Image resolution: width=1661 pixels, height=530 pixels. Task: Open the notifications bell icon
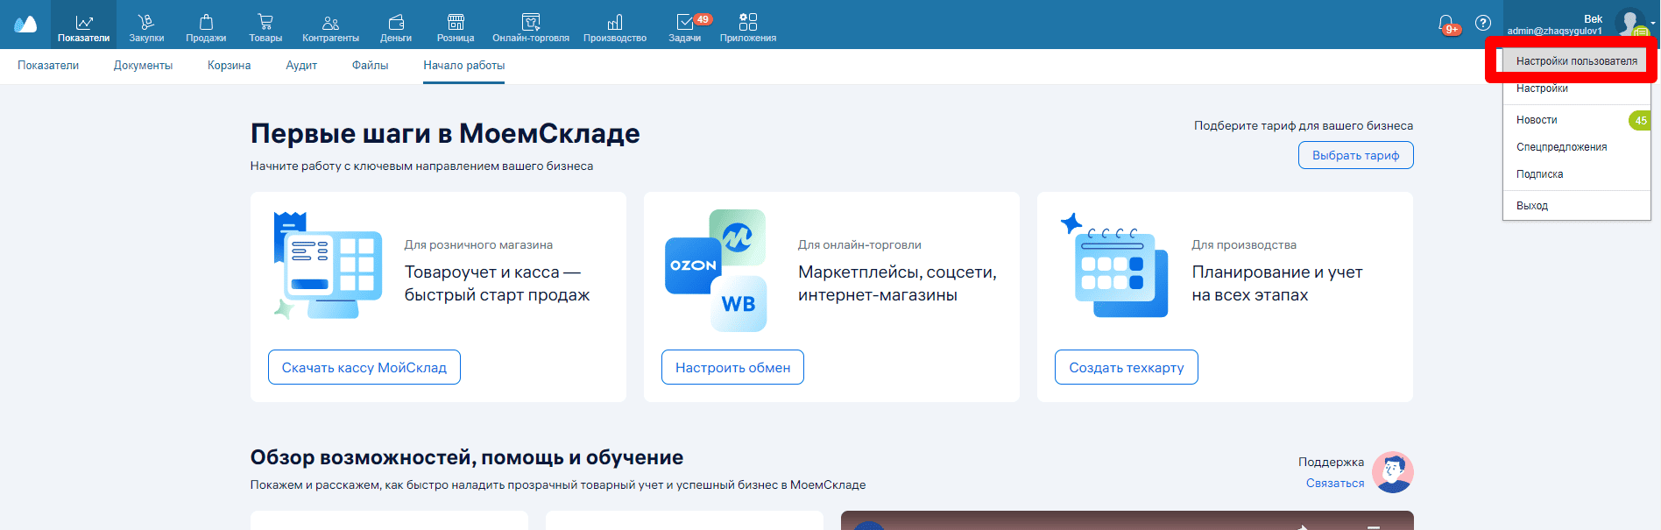pos(1446,24)
